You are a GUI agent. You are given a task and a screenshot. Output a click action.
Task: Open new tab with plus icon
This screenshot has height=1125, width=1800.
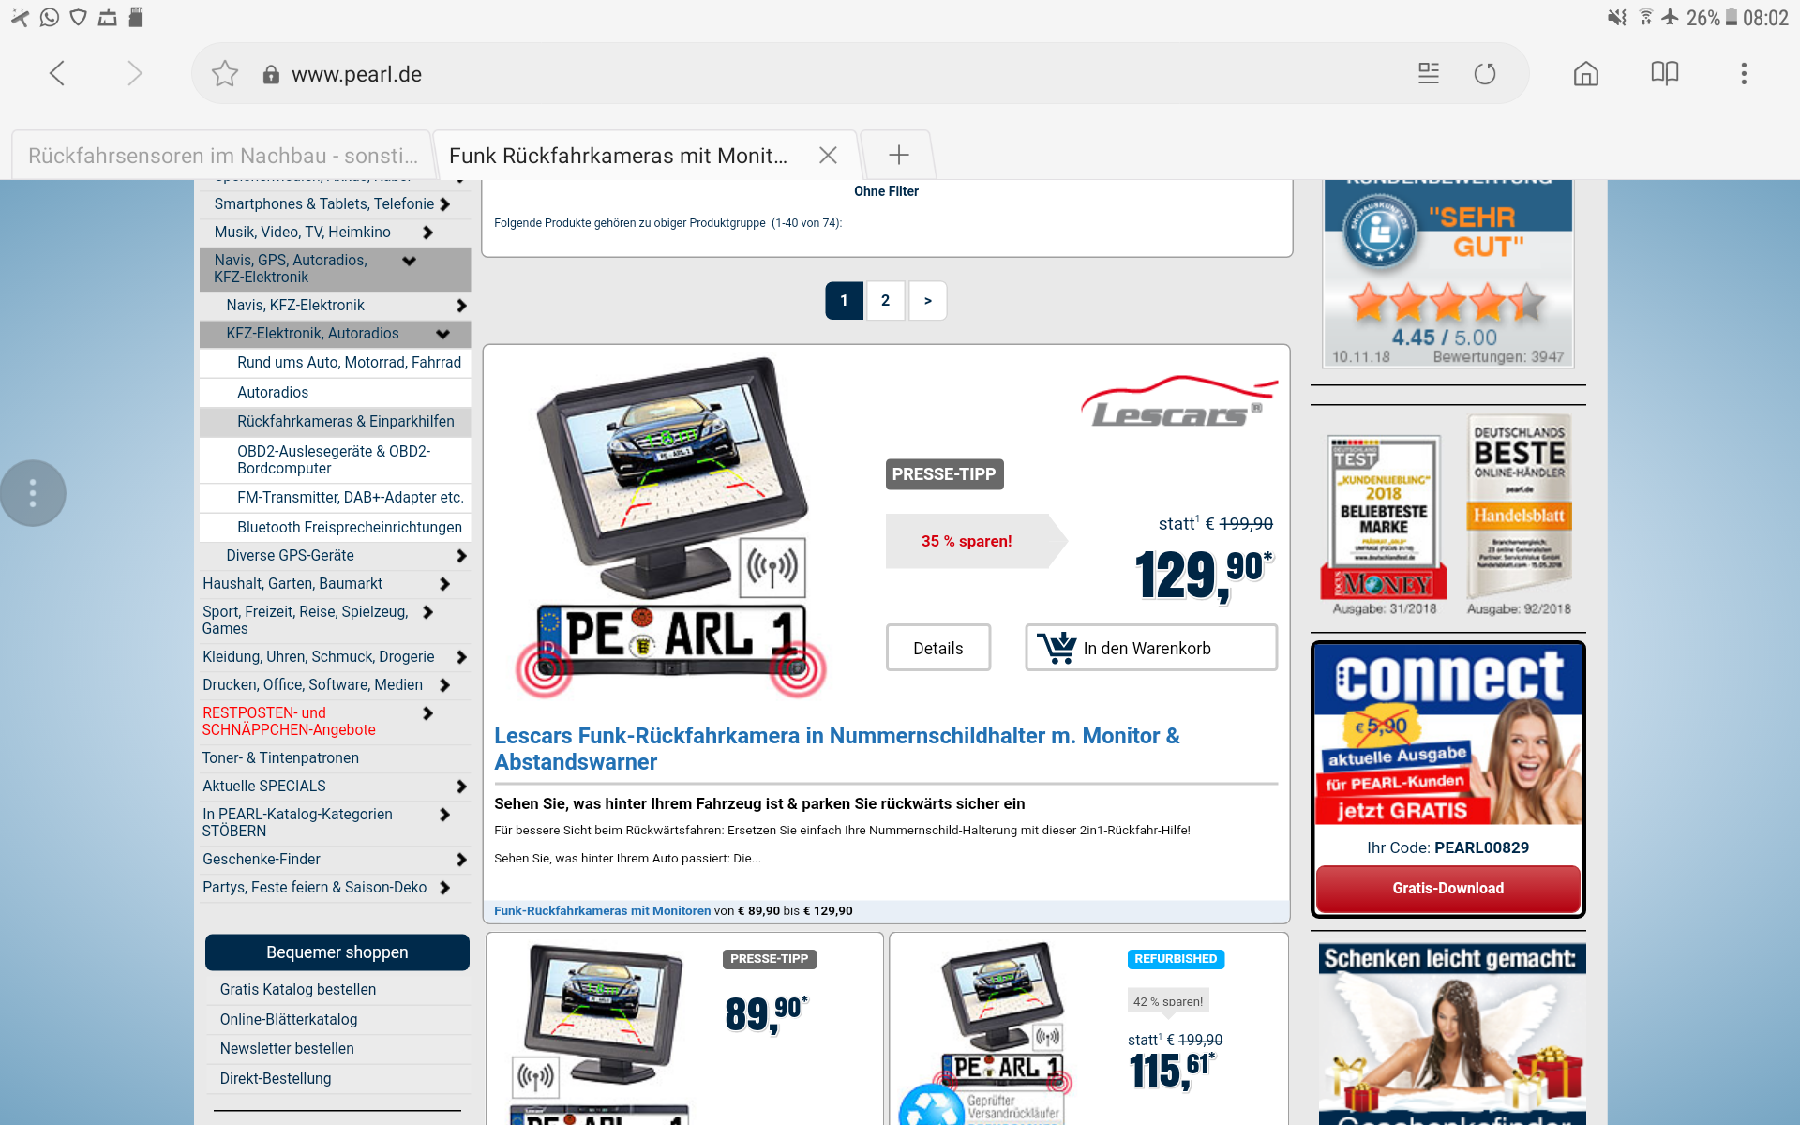[898, 156]
